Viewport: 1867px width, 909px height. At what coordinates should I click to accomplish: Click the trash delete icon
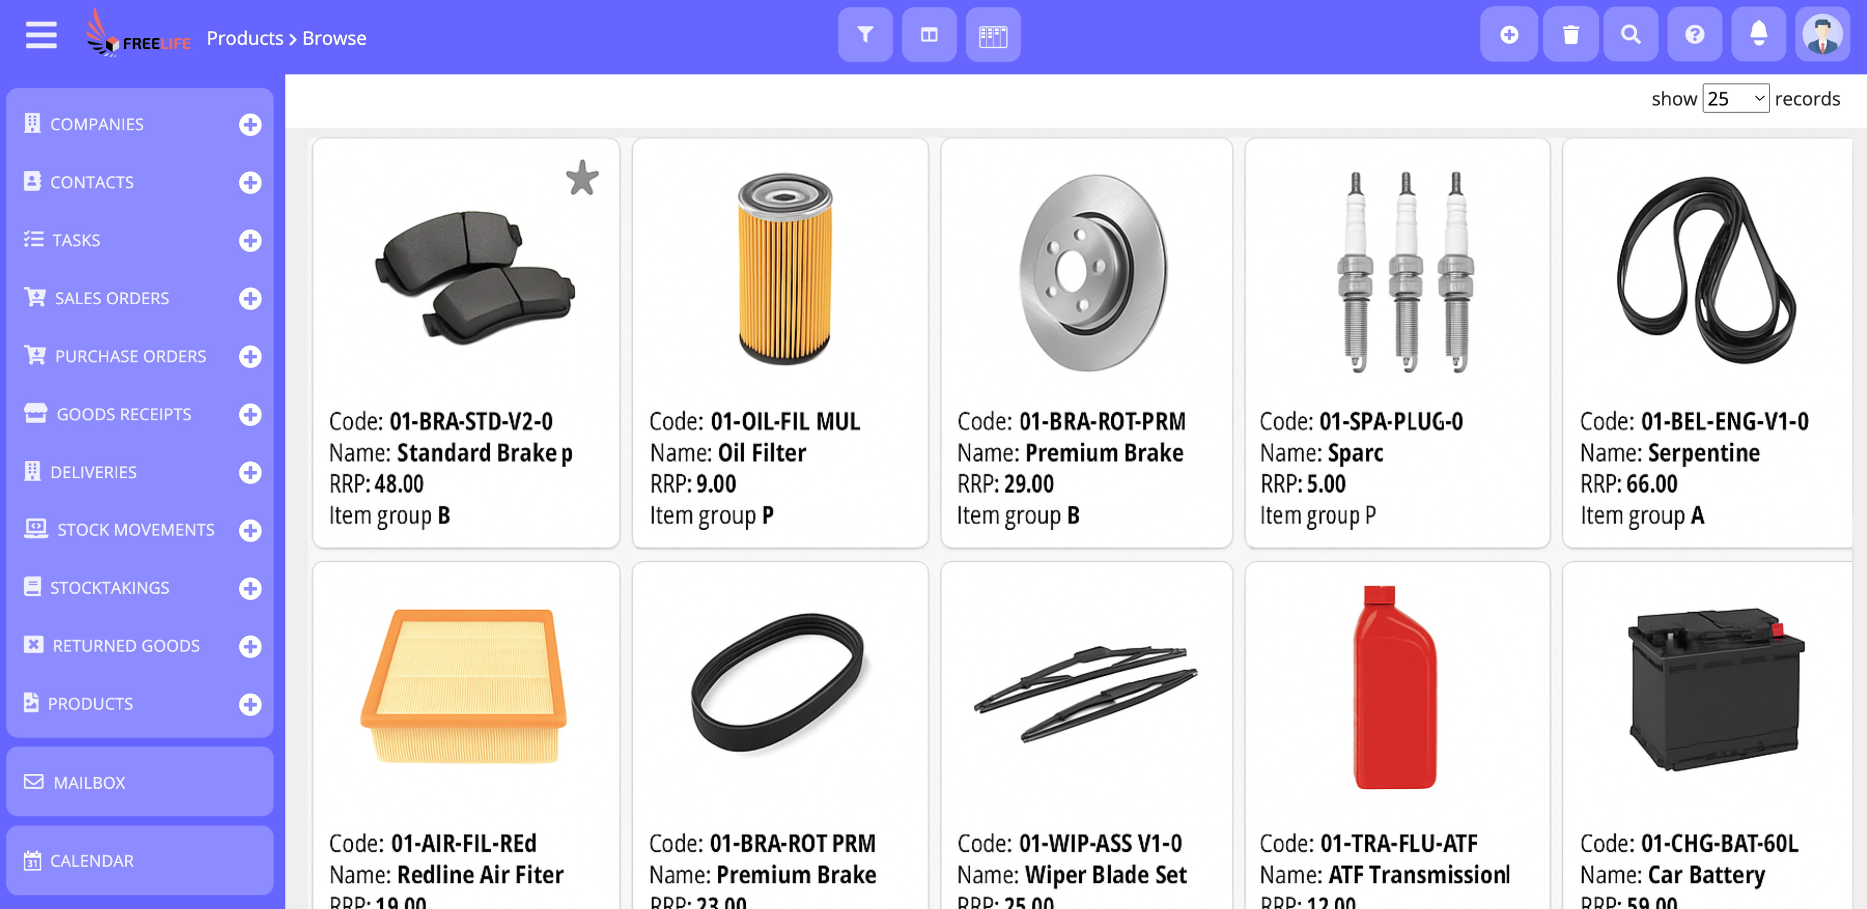1570,35
